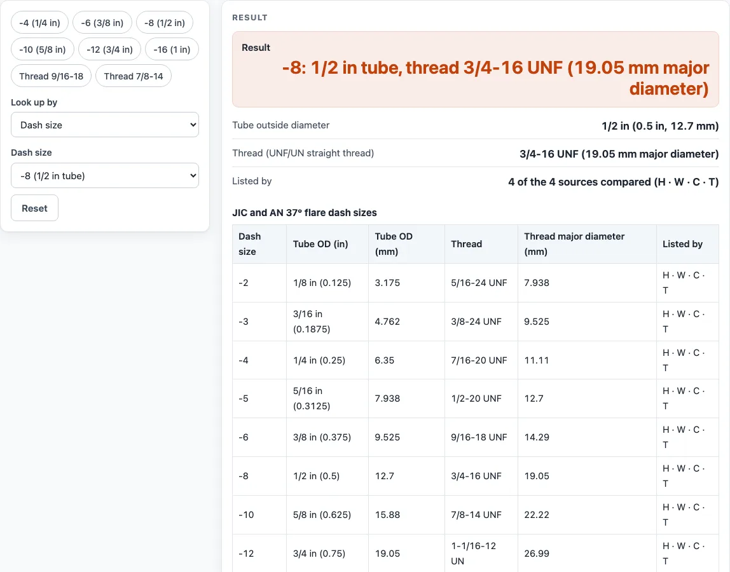Image resolution: width=730 pixels, height=572 pixels.
Task: Click the 7/8-14 UNF thread cell
Action: point(481,515)
